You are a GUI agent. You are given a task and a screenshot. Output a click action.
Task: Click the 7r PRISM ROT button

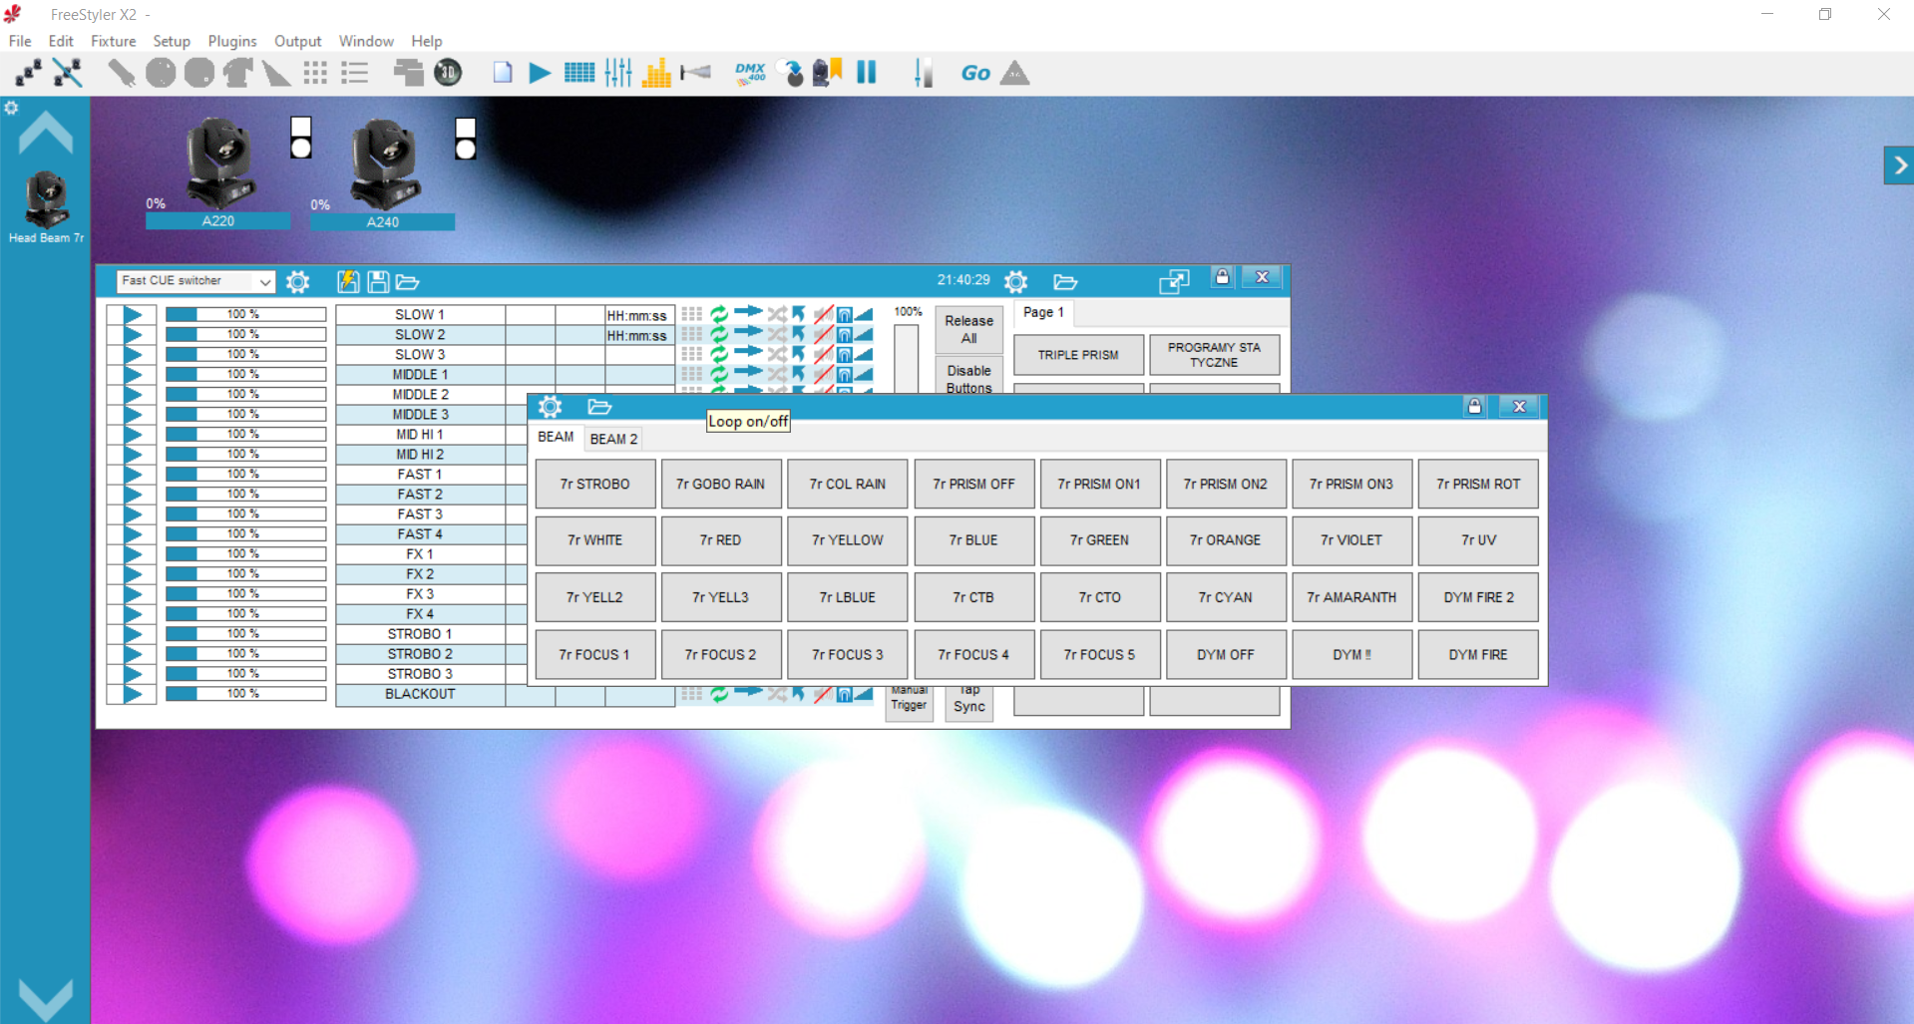1478,484
